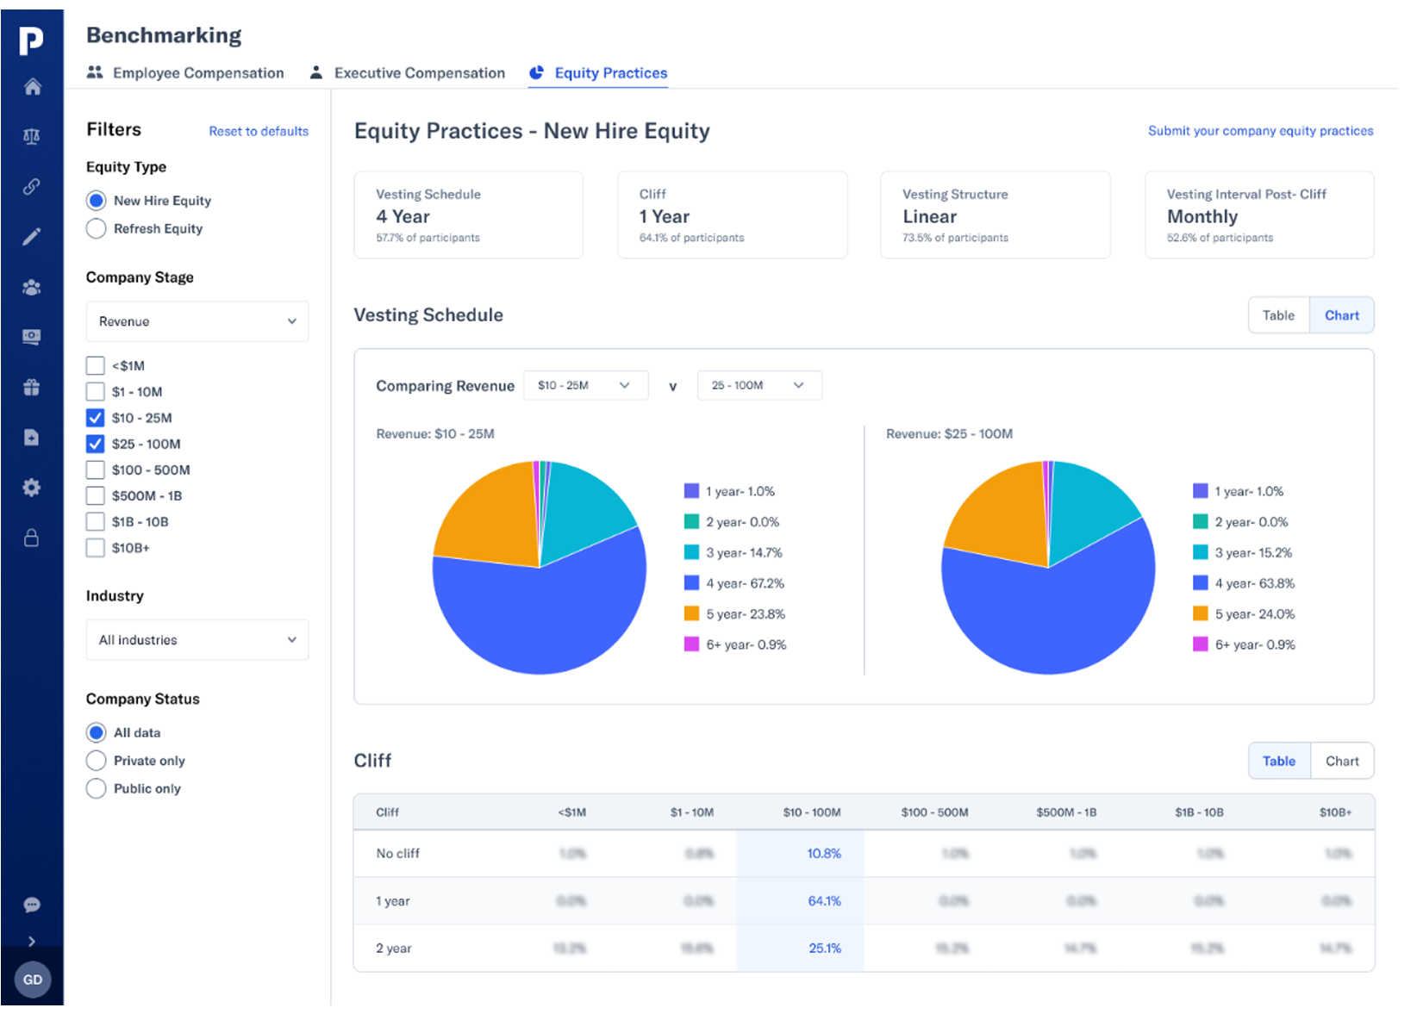Open the All industries dropdown
Image resolution: width=1417 pixels, height=1014 pixels.
point(197,639)
